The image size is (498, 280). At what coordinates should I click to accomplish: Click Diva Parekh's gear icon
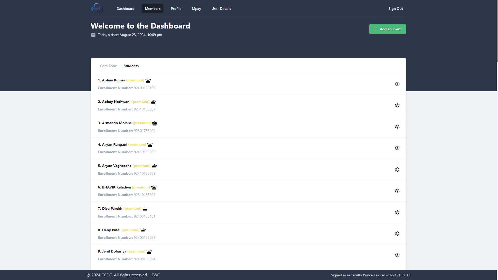[x=397, y=212]
